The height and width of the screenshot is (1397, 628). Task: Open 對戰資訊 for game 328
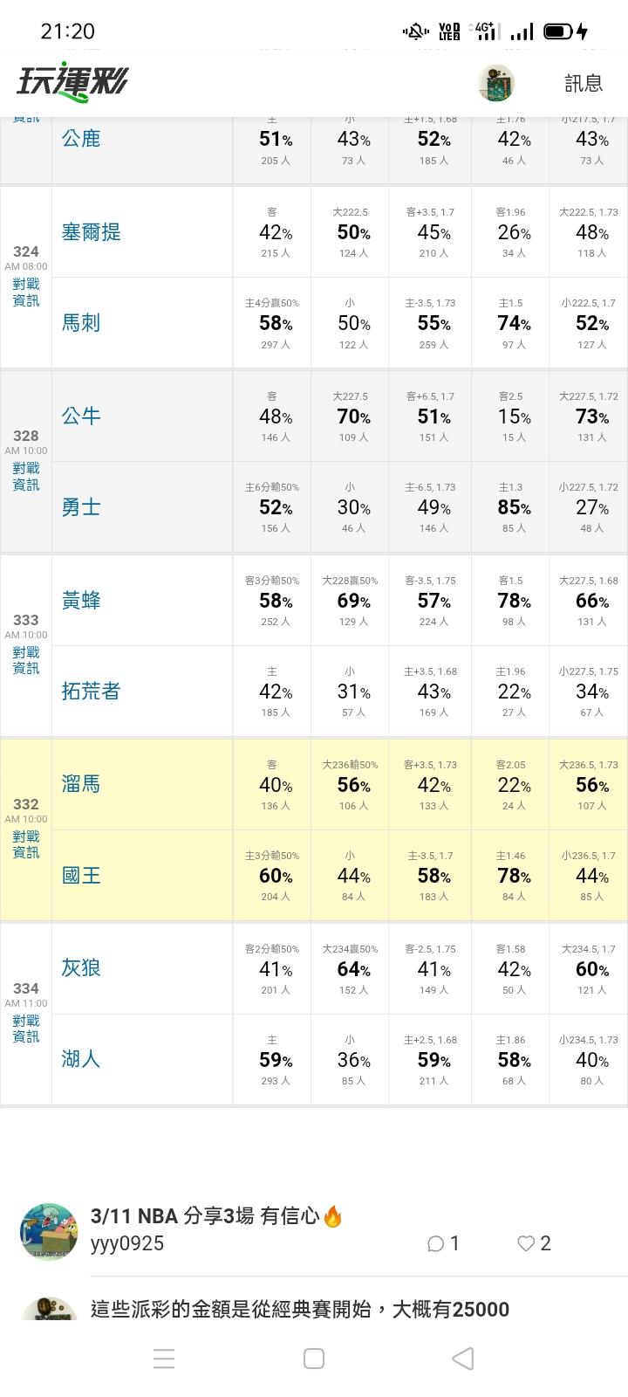(26, 477)
